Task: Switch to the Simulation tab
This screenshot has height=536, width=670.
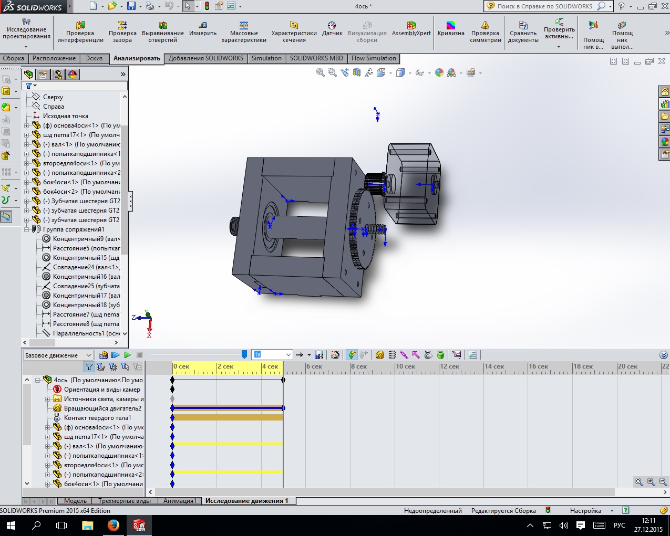Action: (x=266, y=58)
